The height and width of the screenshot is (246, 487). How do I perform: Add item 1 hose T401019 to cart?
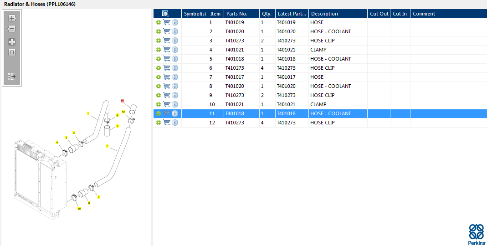coord(167,22)
